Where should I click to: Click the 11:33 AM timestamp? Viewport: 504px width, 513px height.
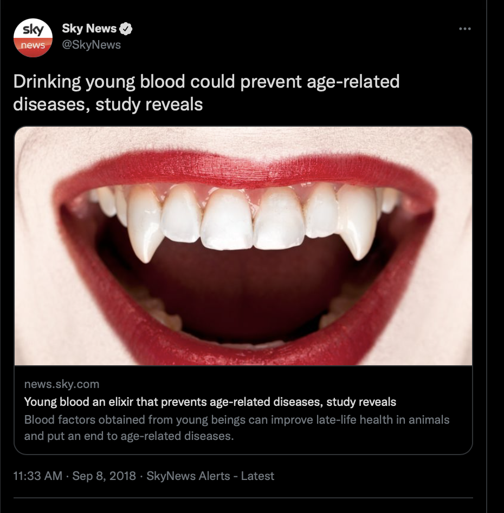pyautogui.click(x=38, y=476)
